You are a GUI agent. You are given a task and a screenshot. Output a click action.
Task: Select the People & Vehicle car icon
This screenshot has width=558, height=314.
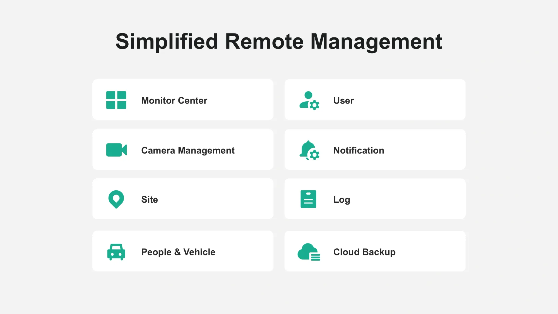(116, 252)
